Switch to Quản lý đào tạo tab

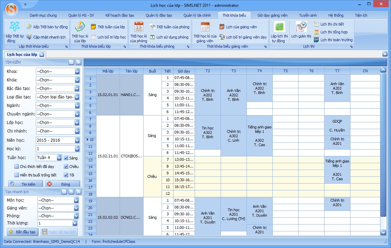tap(159, 15)
